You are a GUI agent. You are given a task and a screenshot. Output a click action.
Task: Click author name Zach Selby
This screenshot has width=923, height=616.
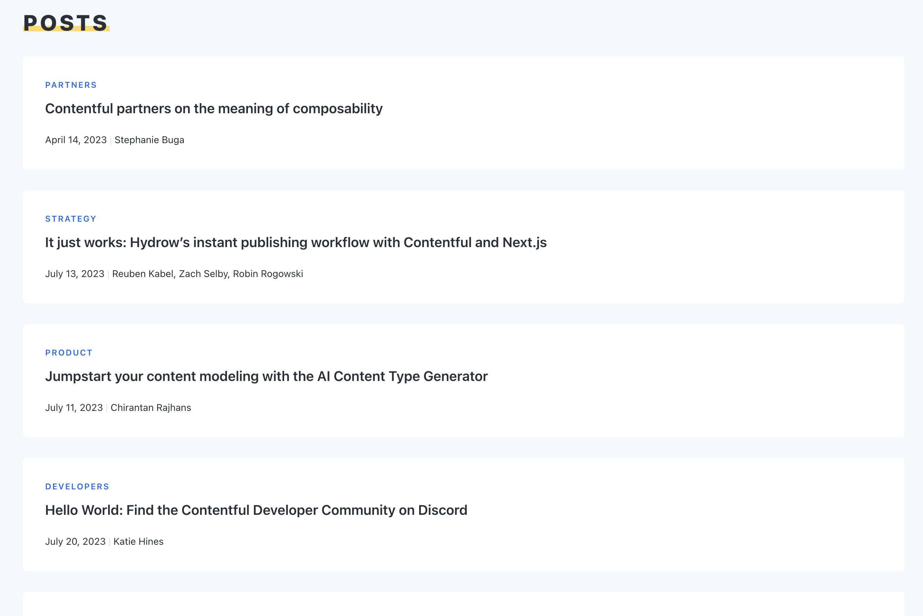click(204, 274)
